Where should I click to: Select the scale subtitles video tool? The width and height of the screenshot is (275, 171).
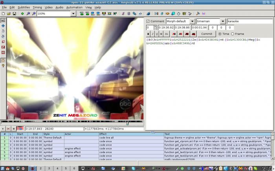3,42
